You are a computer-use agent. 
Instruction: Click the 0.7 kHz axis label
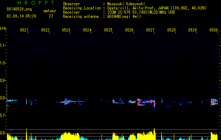point(3,115)
